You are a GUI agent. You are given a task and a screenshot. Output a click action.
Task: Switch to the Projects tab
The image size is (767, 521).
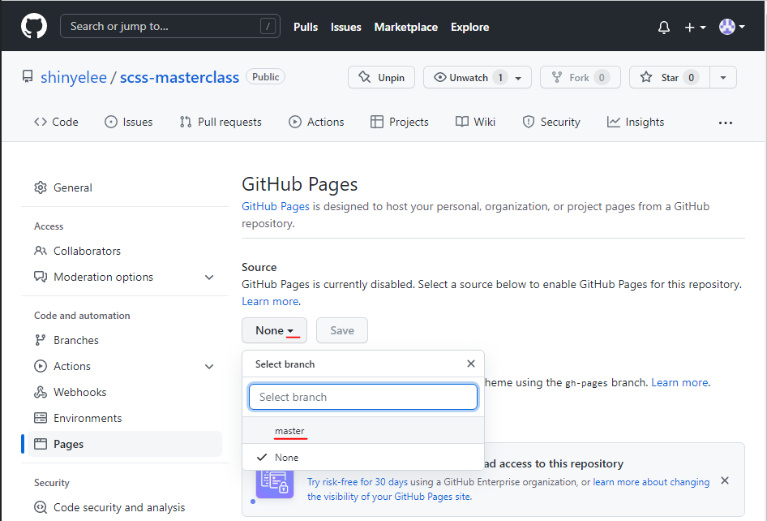(x=400, y=122)
